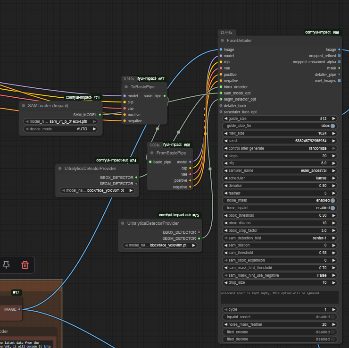The image size is (349, 348).
Task: Toggle the force_inpaint switch
Action: pyautogui.click(x=332, y=208)
